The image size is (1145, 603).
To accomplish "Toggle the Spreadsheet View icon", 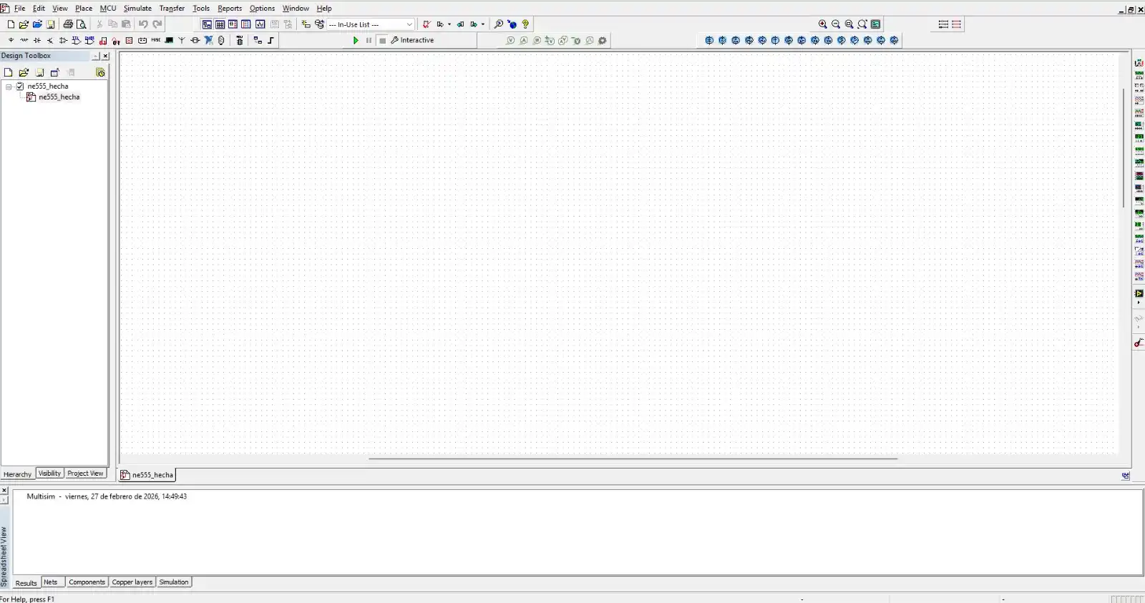I will pos(220,24).
